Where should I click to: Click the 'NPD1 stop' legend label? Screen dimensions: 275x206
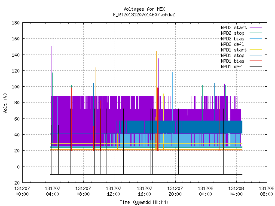(232, 55)
